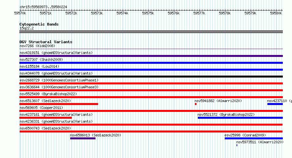Click the 59572k ruler mark
Image resolution: width=292 pixels, height=158 pixels.
click(x=71, y=13)
